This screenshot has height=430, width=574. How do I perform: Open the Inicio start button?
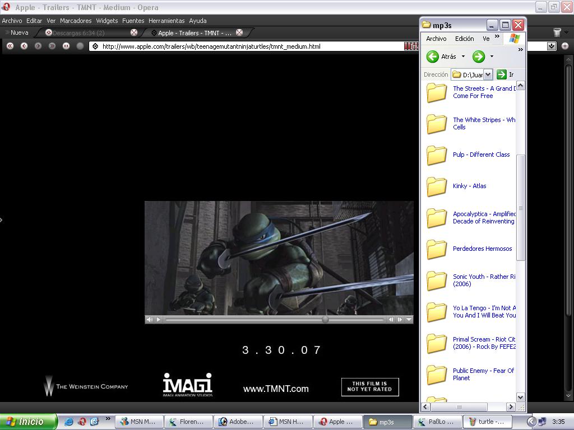[29, 422]
